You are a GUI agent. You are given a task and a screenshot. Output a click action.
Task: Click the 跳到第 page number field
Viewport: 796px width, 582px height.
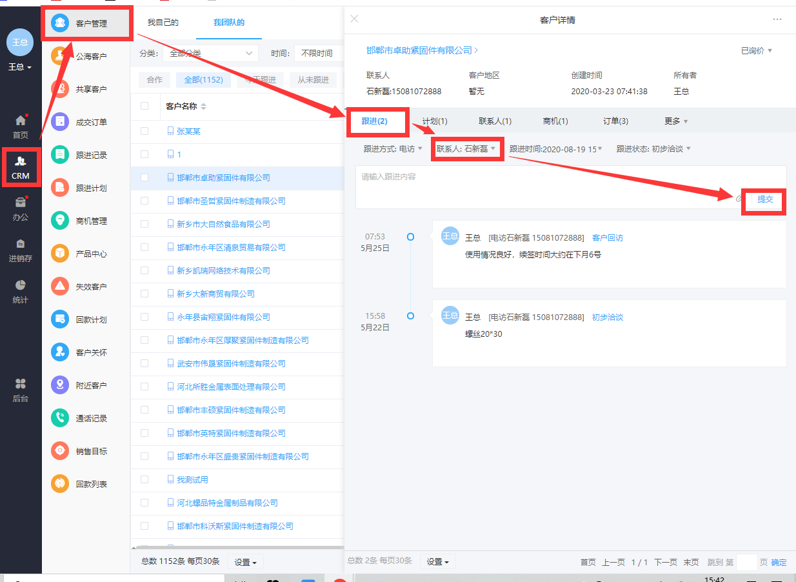click(x=746, y=562)
